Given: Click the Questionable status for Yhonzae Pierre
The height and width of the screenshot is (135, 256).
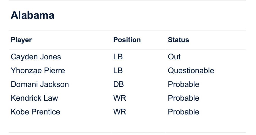Looking at the screenshot, I should (191, 71).
